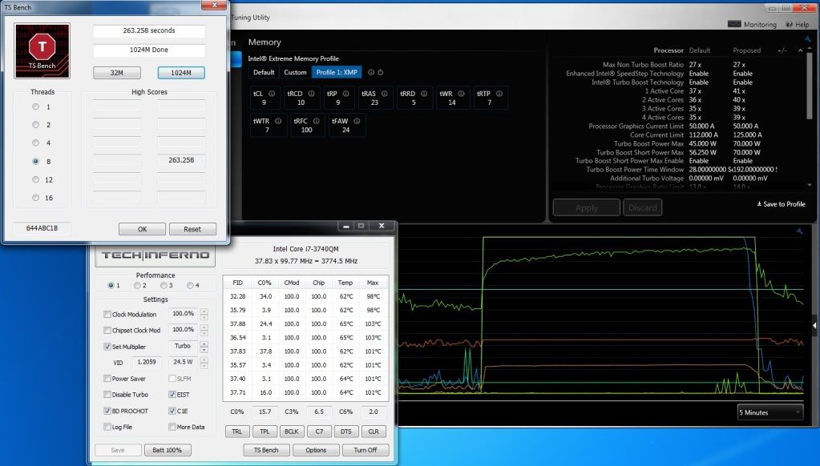Viewport: 820px width, 466px height.
Task: Select Performance profile 4 in ThrottleStop
Action: pyautogui.click(x=190, y=285)
